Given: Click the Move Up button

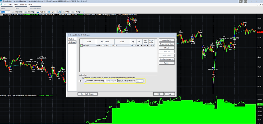Looking at the screenshot, I should pos(166,52).
